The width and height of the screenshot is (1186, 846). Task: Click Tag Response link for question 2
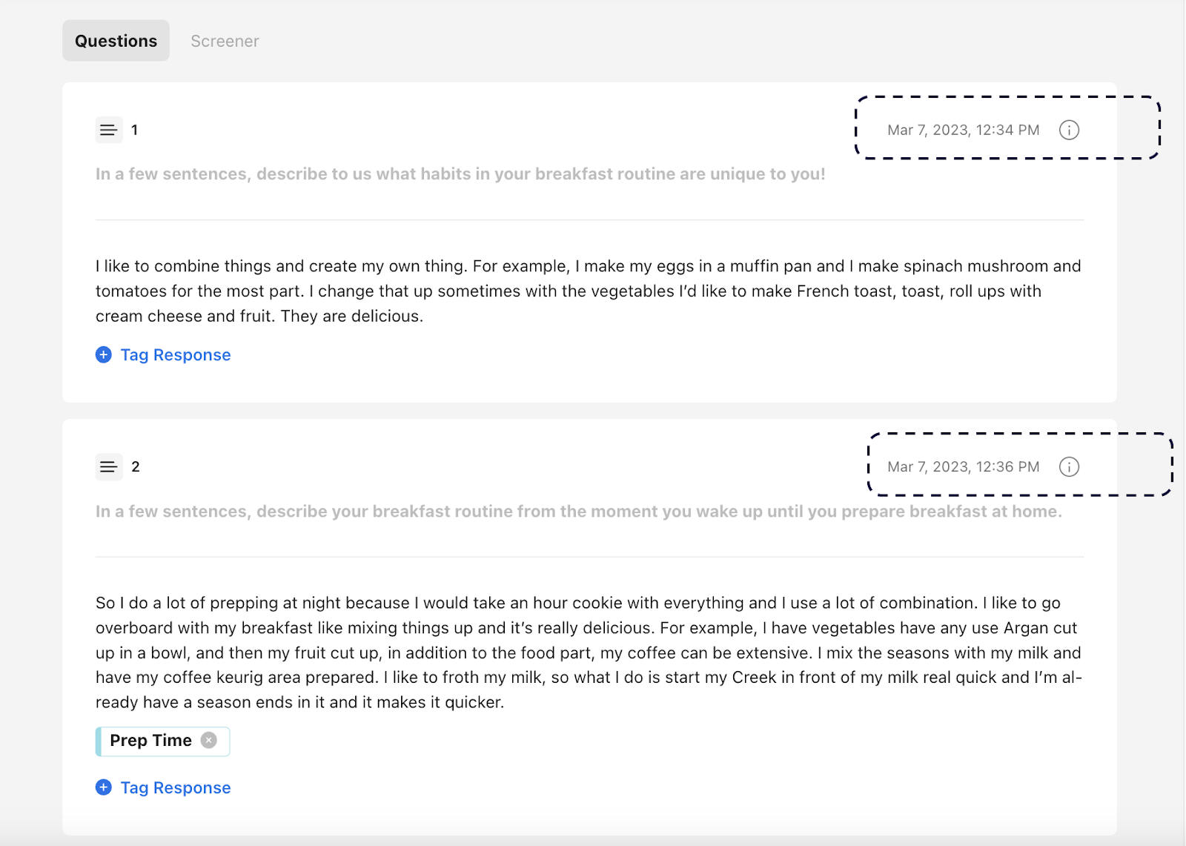click(176, 787)
